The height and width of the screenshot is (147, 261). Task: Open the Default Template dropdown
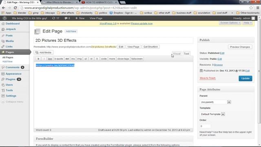click(212, 114)
